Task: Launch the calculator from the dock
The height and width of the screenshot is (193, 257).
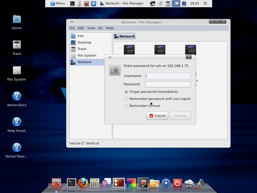Action: [x=95, y=183]
